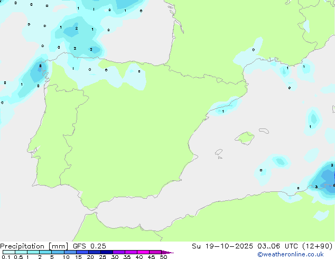
Task: Choose the 20–25 mm legend color swatch
Action: [x=95, y=252]
